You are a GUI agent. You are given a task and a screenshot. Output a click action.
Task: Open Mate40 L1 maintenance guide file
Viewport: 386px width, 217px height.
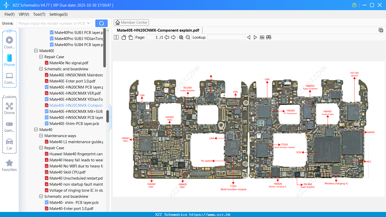click(x=74, y=142)
